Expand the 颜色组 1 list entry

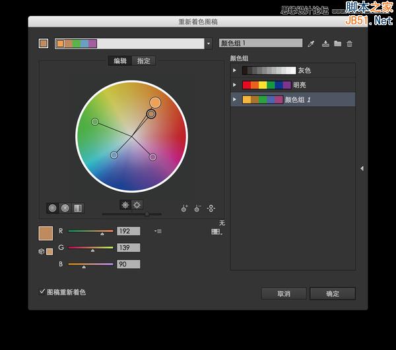pyautogui.click(x=234, y=100)
